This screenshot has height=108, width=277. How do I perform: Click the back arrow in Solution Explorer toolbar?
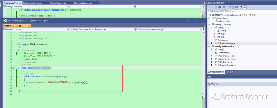point(209,7)
